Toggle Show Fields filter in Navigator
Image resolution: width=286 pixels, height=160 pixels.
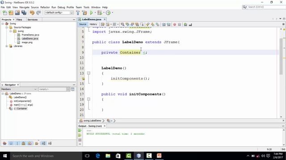(x=11, y=143)
